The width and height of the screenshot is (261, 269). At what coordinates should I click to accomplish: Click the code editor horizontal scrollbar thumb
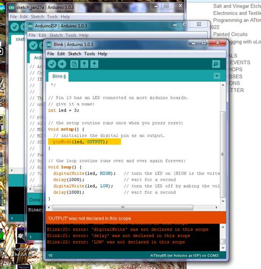123,208
